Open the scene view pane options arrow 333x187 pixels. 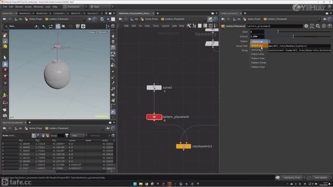tap(114, 14)
